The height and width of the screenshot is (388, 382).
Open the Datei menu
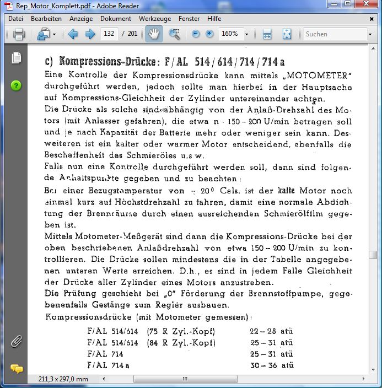coord(15,19)
